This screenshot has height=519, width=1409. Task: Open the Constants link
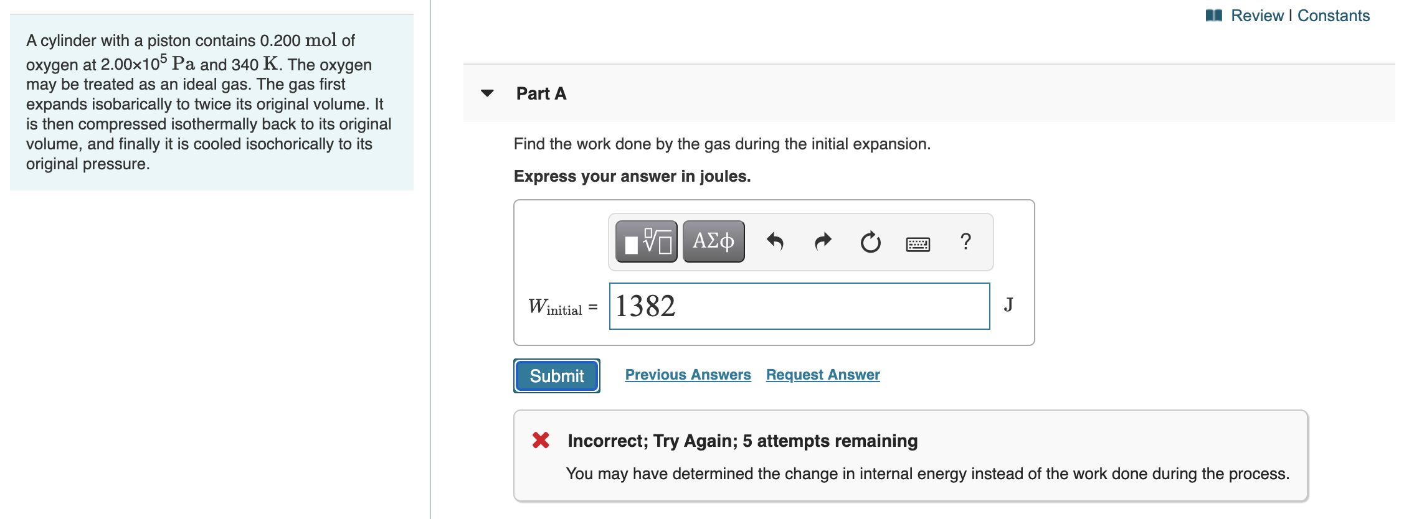(1333, 16)
